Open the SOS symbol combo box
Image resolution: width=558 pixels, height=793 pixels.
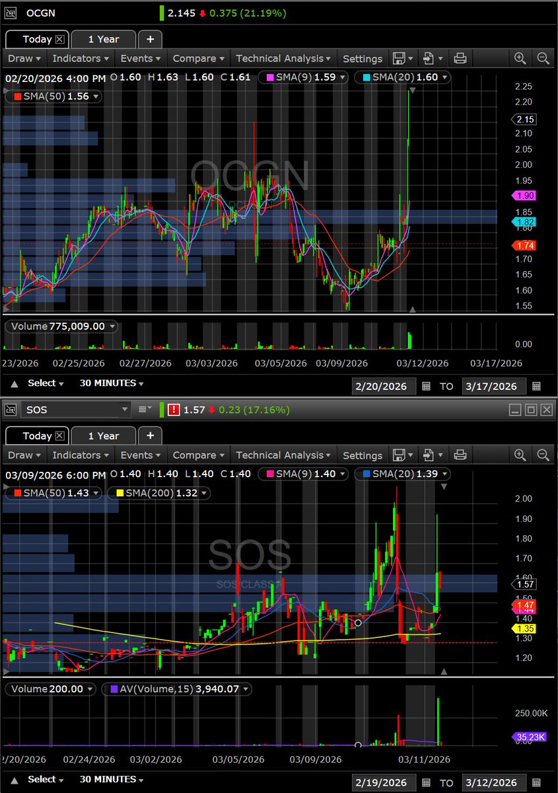[77, 410]
